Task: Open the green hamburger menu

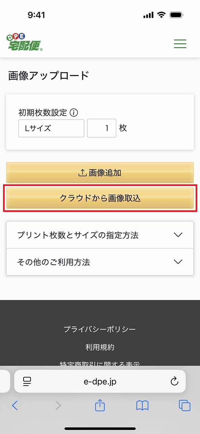Action: (x=180, y=44)
